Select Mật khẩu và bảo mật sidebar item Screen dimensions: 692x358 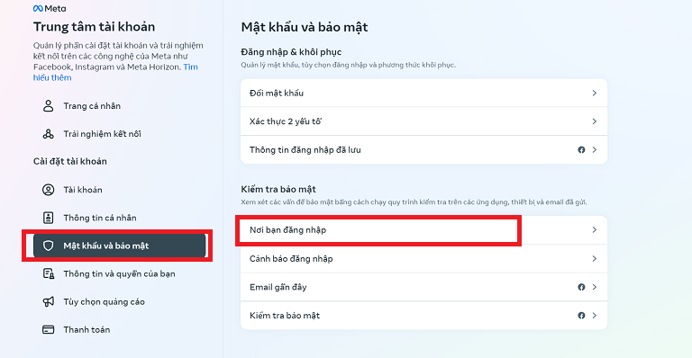tap(119, 246)
